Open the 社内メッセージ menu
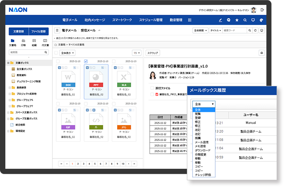 95,20
